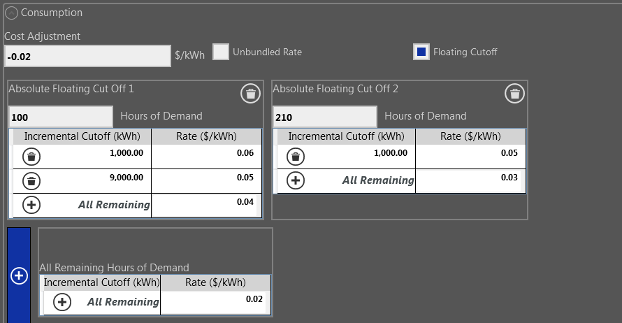The width and height of the screenshot is (622, 323).
Task: Enable the Unbundled Rate checkbox
Action: tap(221, 52)
